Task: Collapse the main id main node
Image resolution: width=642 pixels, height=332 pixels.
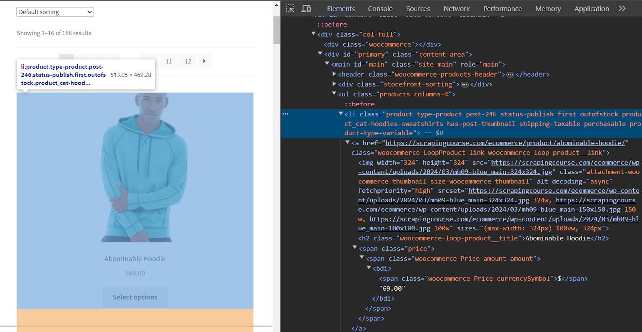Action: pos(327,63)
